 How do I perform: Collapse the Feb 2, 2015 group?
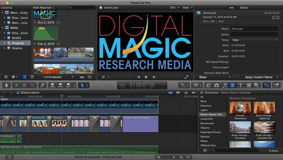click(35, 44)
